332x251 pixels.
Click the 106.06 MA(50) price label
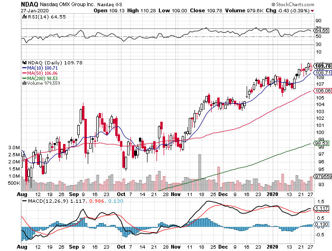(x=322, y=91)
